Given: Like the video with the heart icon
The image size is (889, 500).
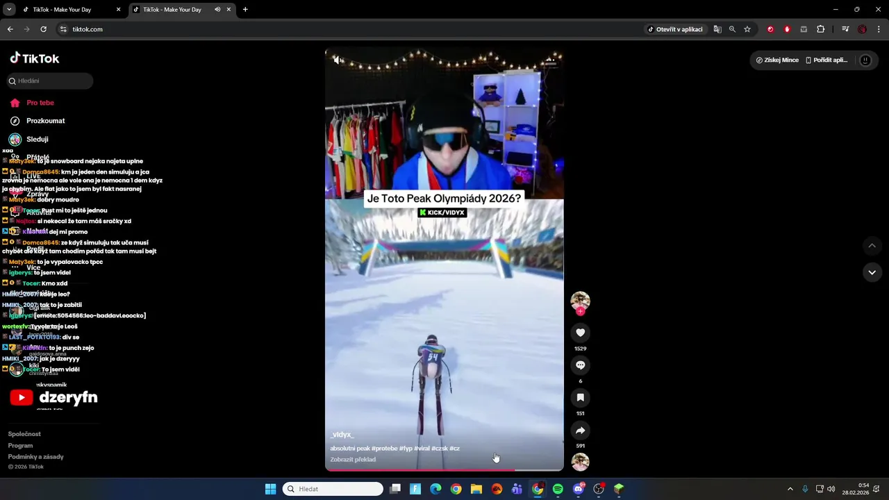Looking at the screenshot, I should click(581, 333).
